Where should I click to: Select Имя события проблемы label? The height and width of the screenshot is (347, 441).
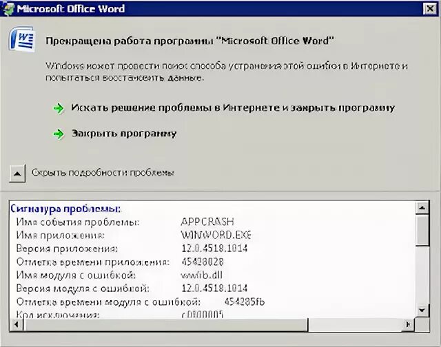click(x=78, y=222)
